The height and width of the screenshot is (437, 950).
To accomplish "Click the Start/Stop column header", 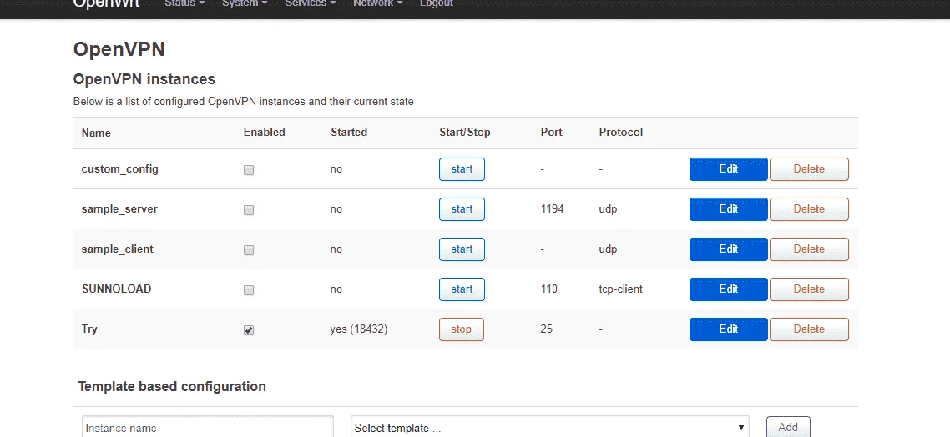I will [465, 132].
